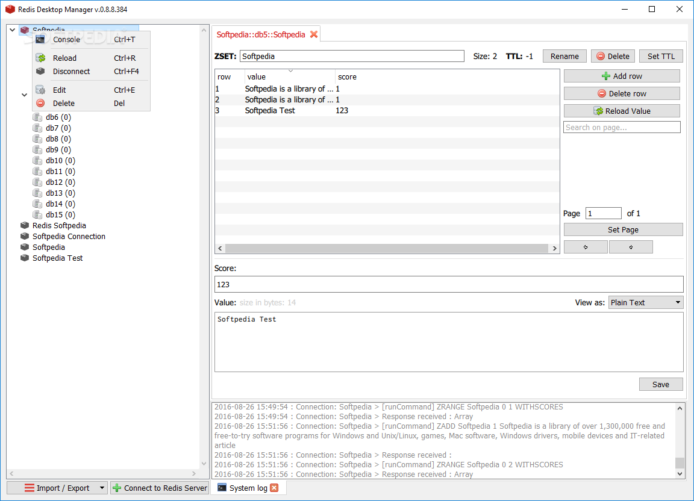
Task: Click the db10 database icon
Action: tap(37, 160)
